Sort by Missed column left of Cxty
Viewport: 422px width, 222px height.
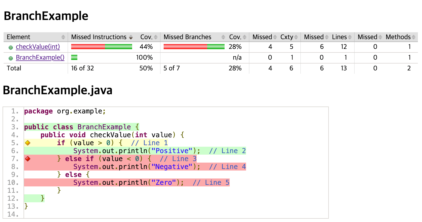tap(264, 37)
